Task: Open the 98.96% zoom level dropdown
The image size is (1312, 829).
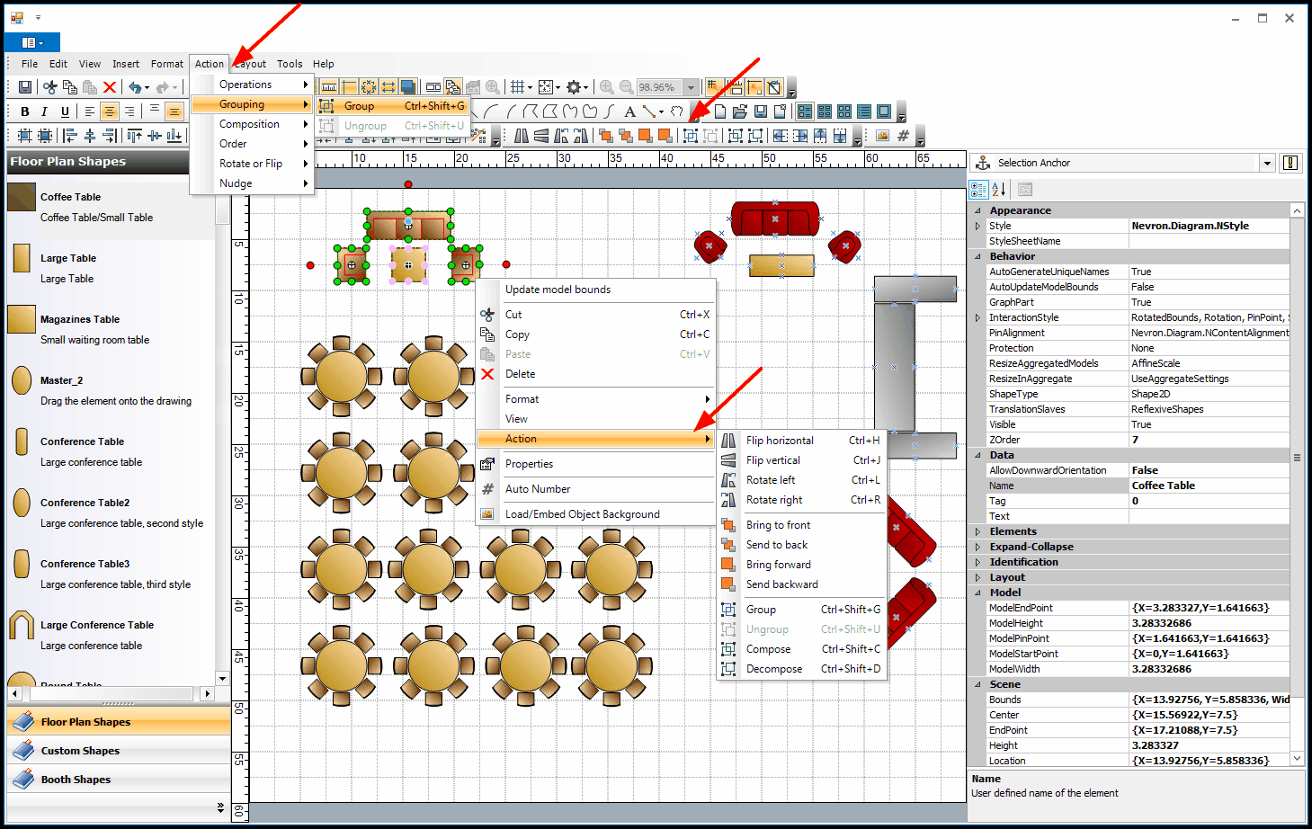Action: click(691, 87)
